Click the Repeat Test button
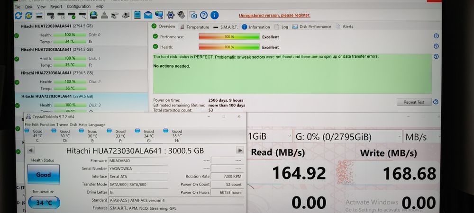 [x=414, y=102]
